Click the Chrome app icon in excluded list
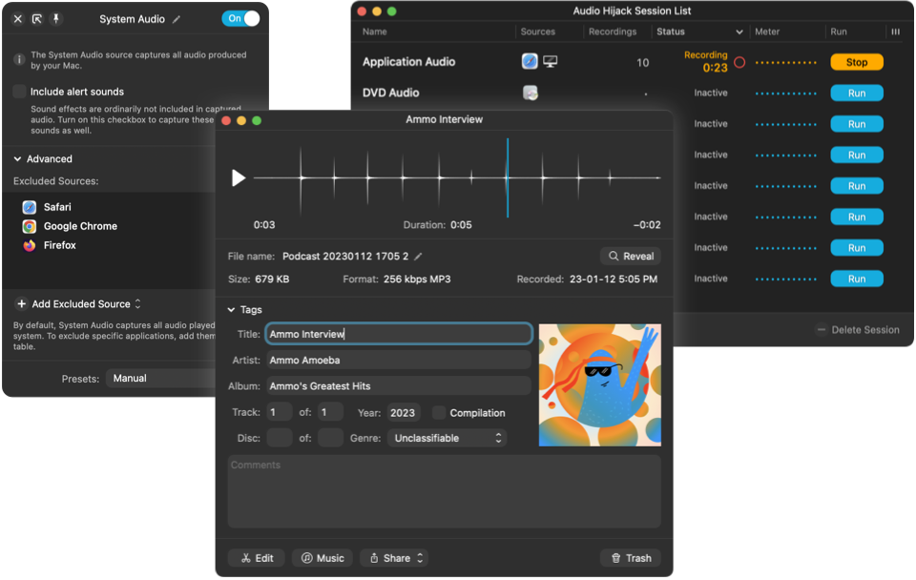916x580 pixels. pyautogui.click(x=30, y=226)
